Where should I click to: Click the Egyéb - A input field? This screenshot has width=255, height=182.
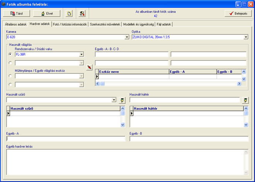click(66, 139)
